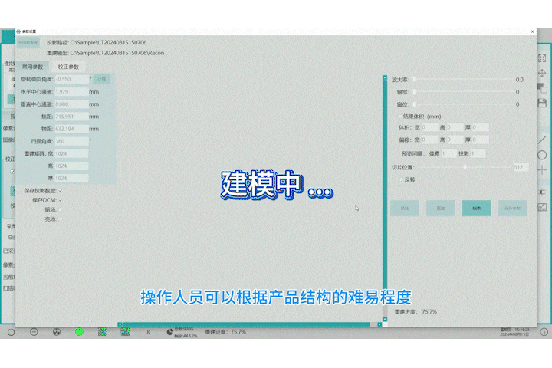This screenshot has height=368, width=552.
Task: Click the 预览间隔 像素 input field
Action: 449,153
